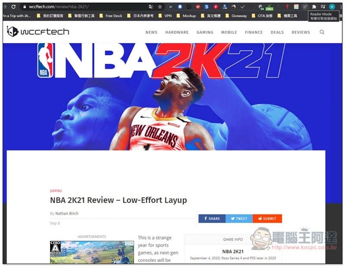Screen dimensions: 345x267
Task: Click the green 2883 badge extension icon
Action: pyautogui.click(x=269, y=7)
